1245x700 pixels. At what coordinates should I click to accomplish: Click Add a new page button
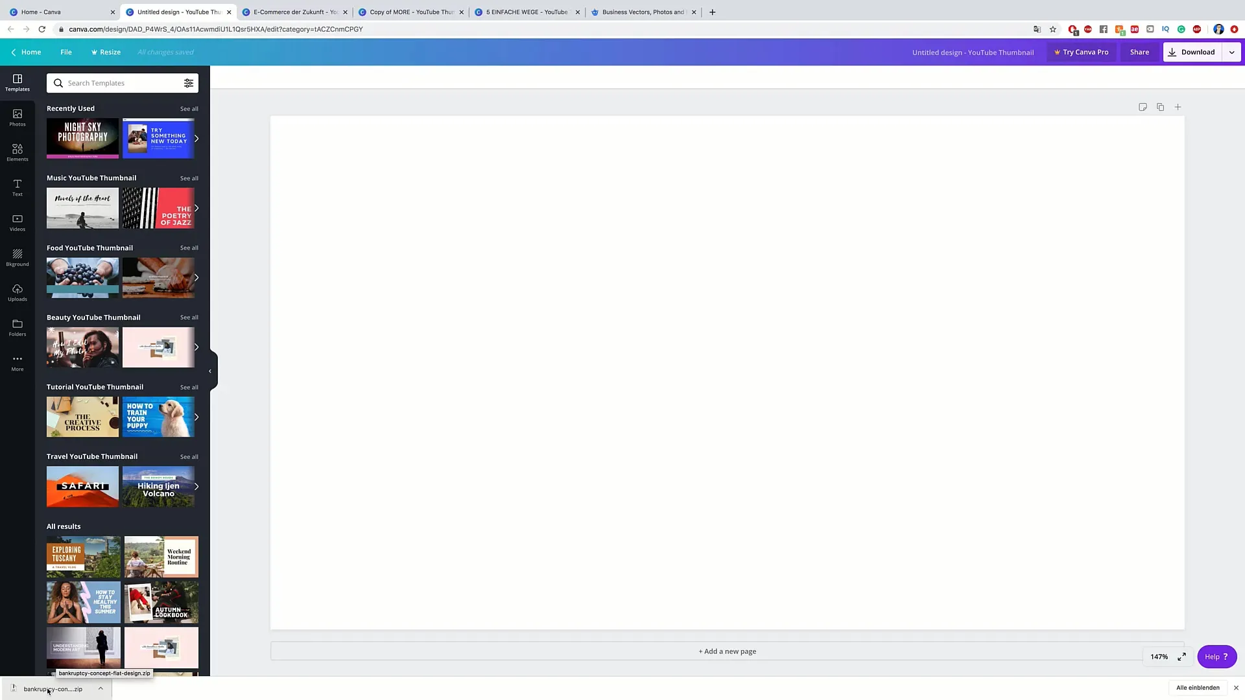point(727,651)
